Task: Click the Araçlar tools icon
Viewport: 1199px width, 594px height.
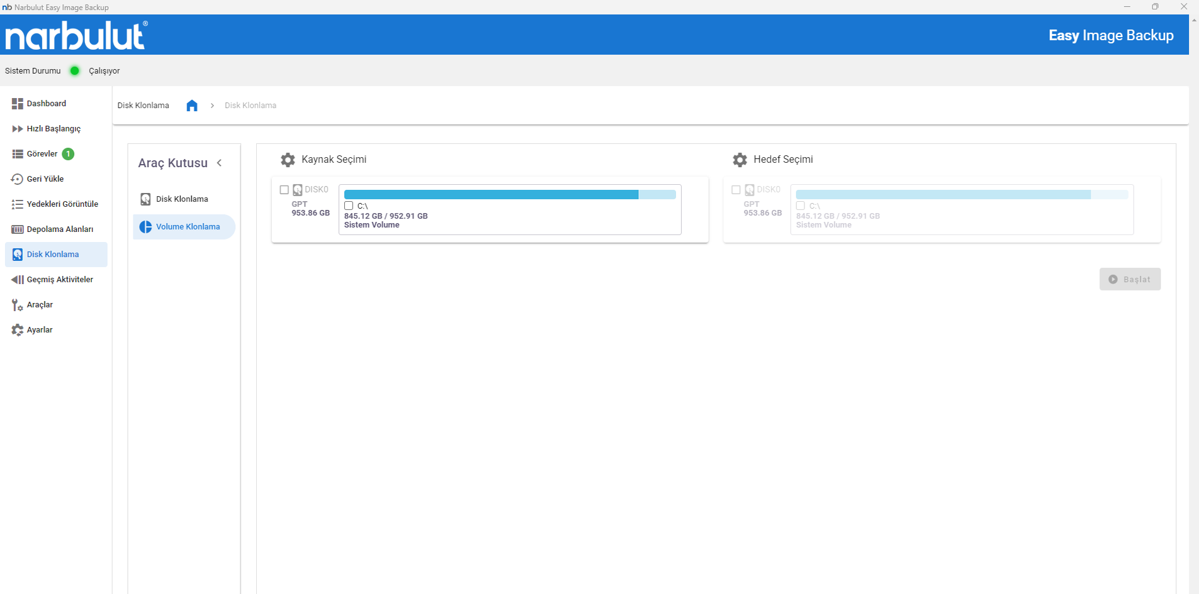Action: point(17,305)
